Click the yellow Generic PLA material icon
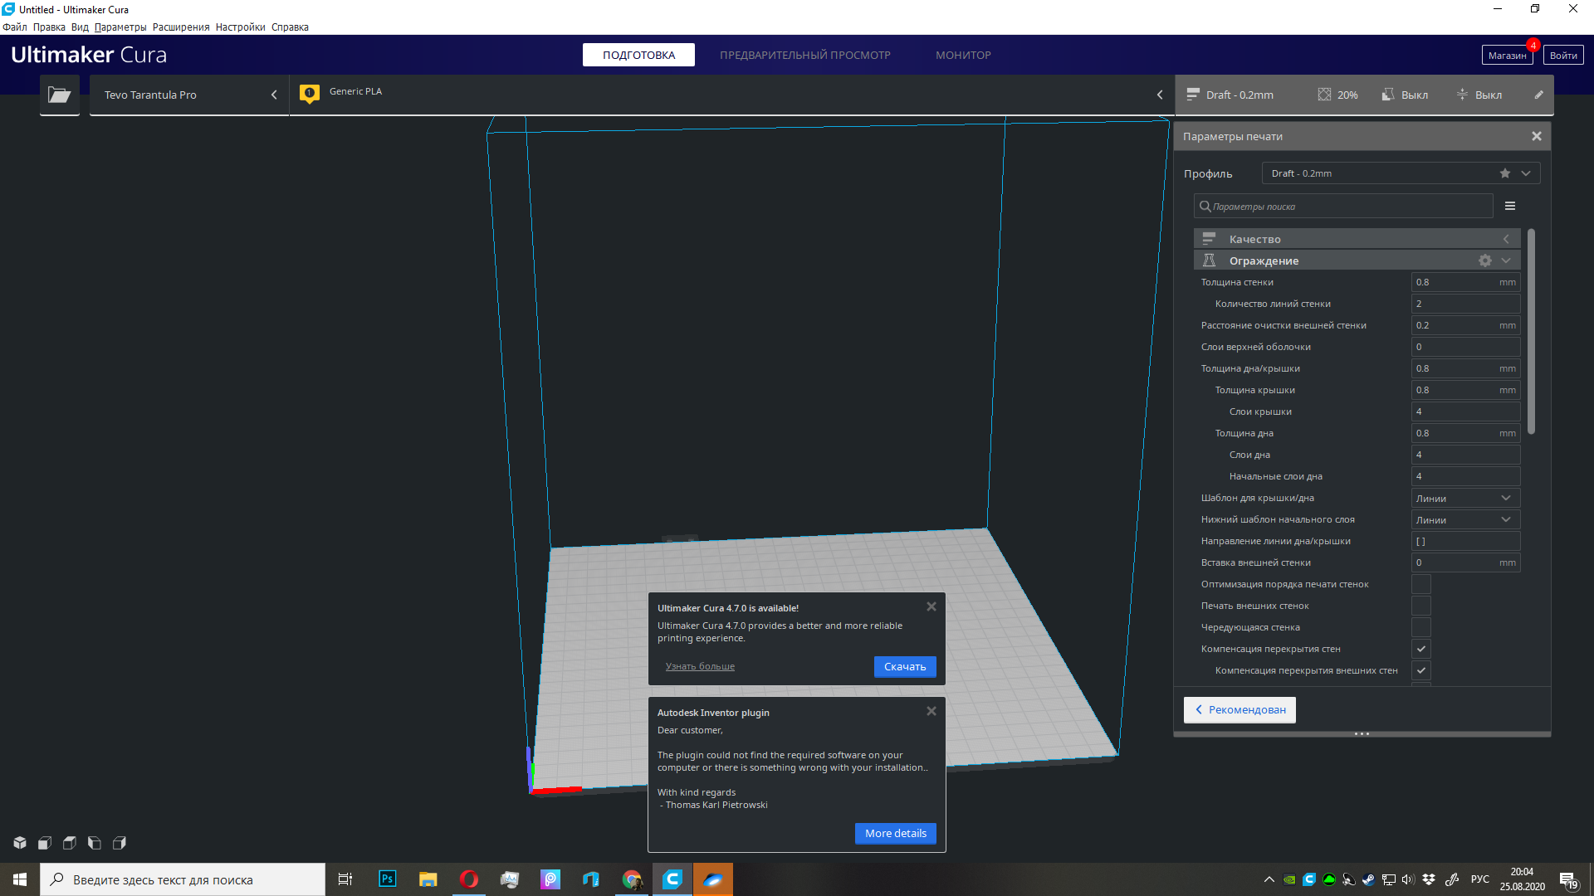This screenshot has height=896, width=1594. pyautogui.click(x=310, y=93)
